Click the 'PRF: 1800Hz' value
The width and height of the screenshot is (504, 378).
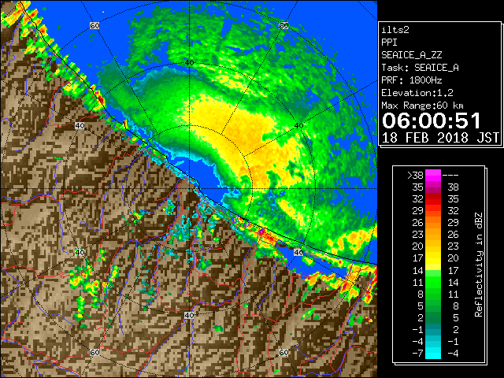click(x=411, y=80)
